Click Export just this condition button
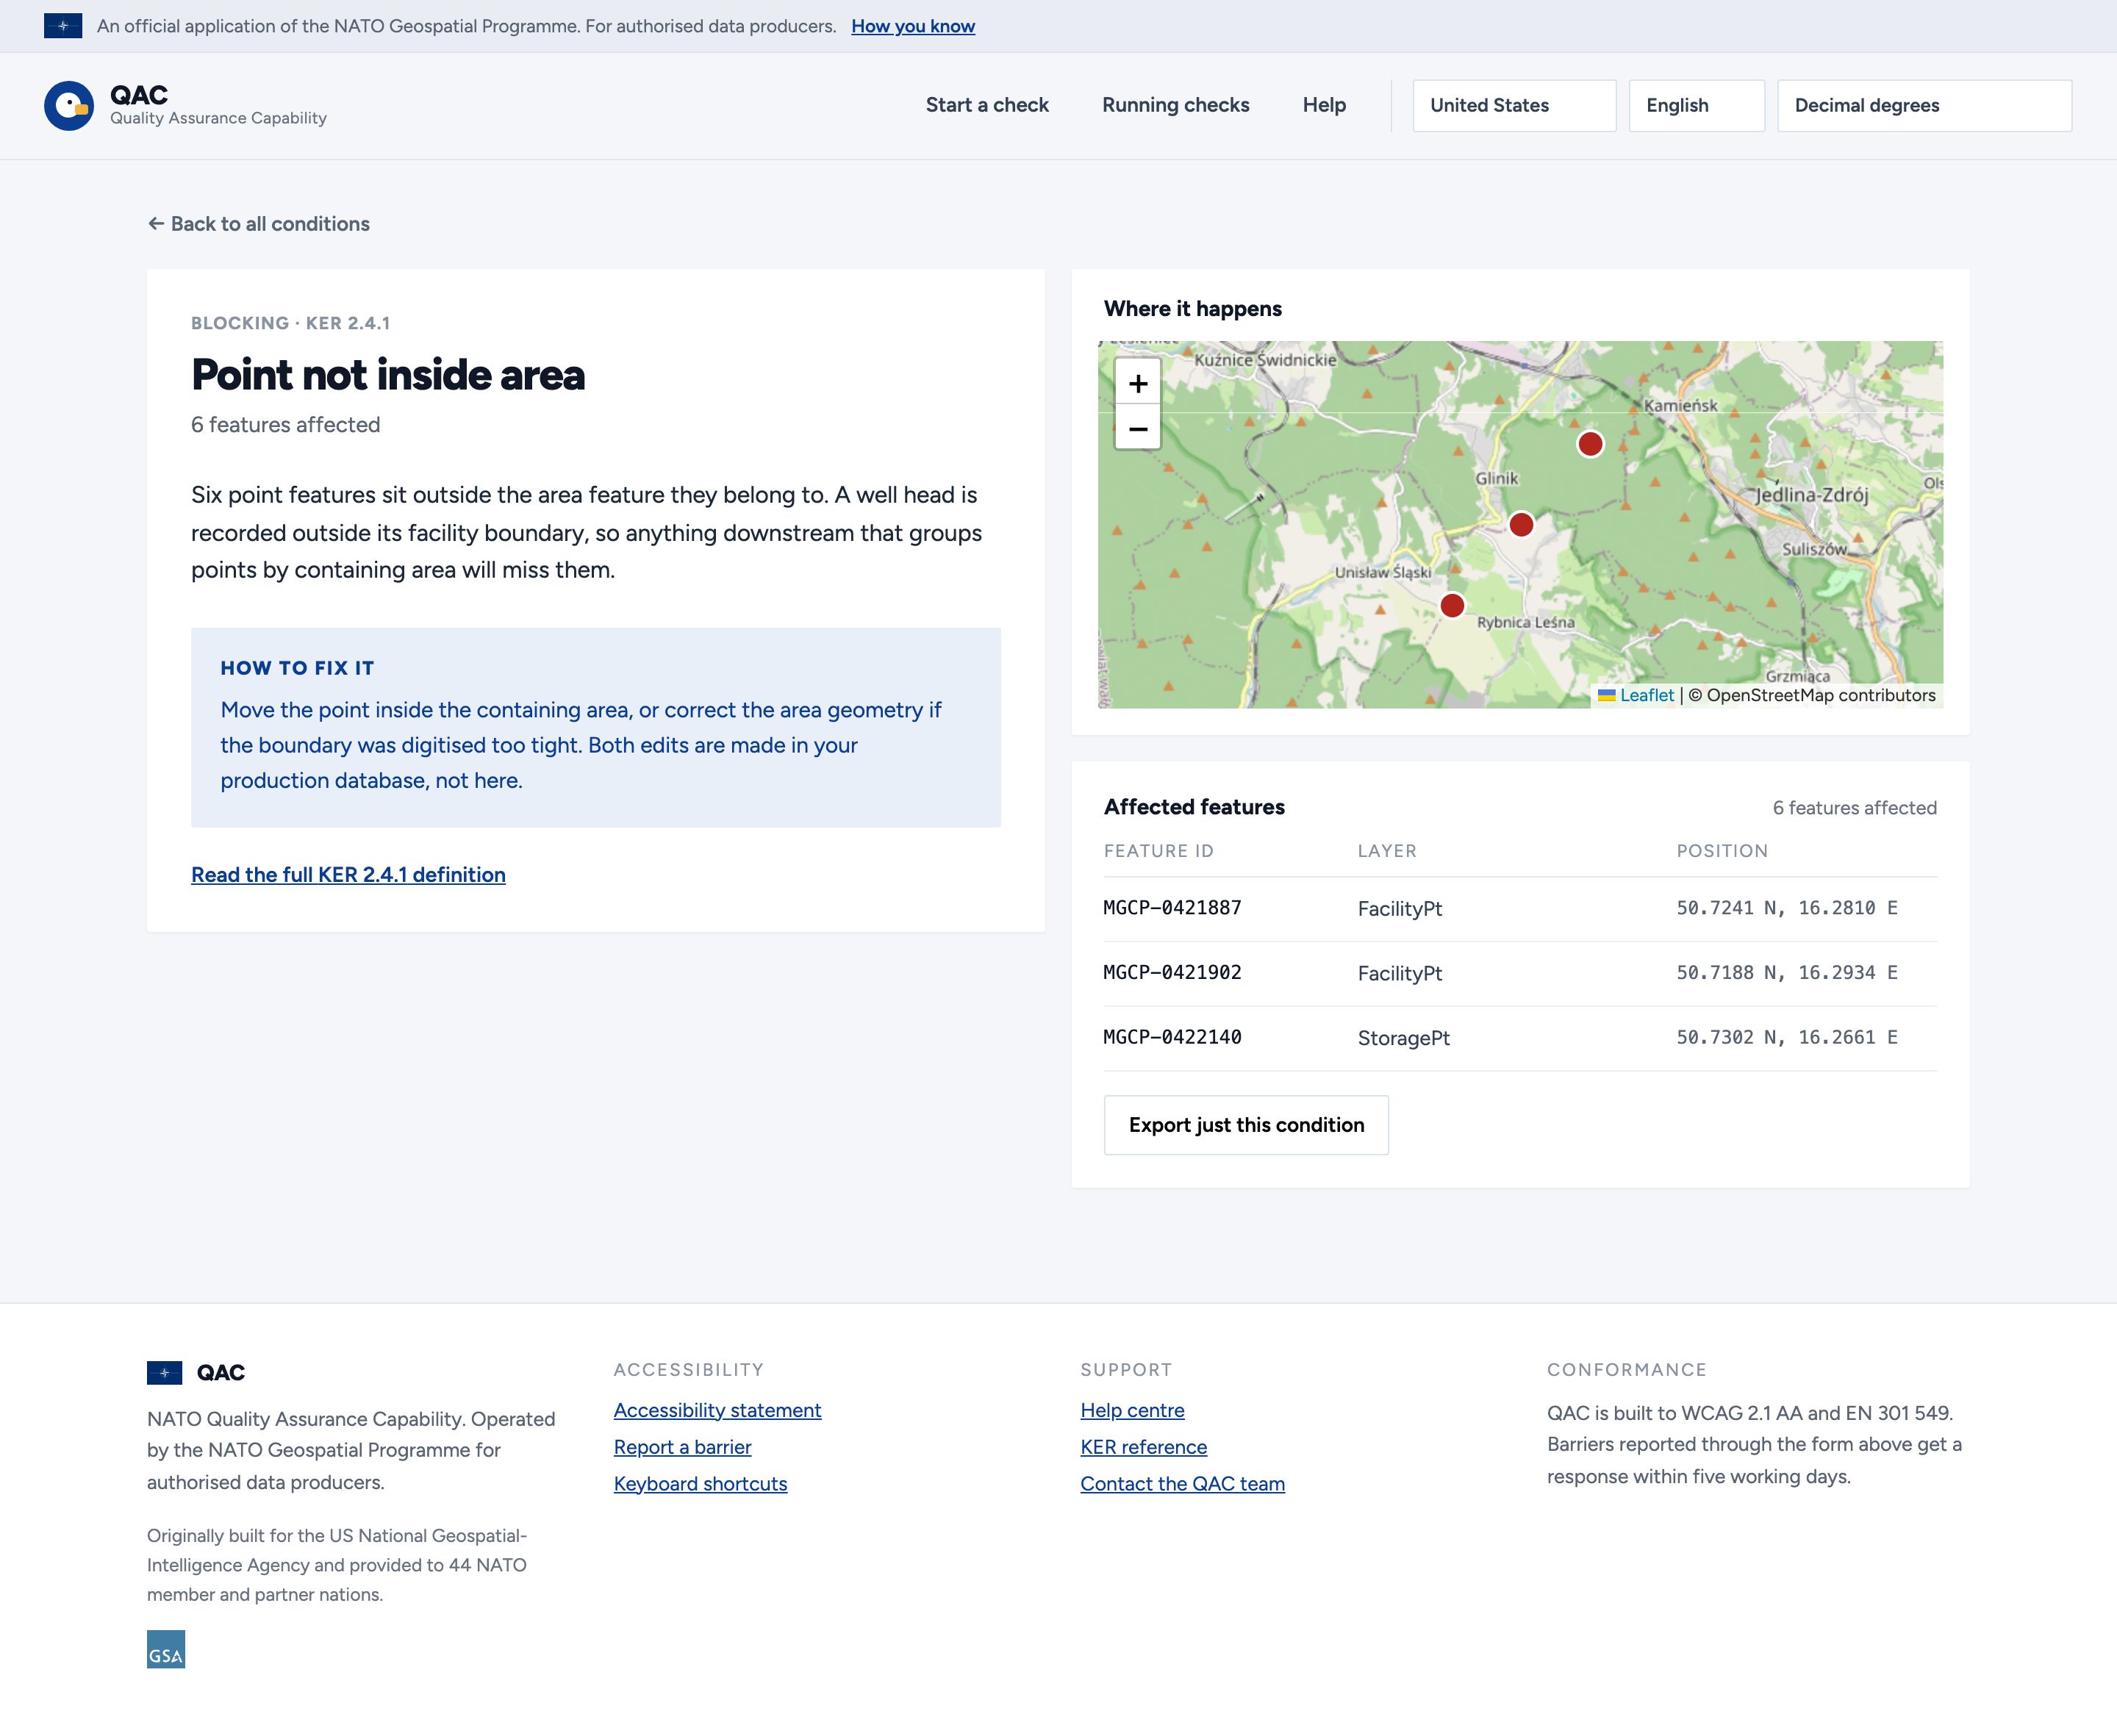Screen dimensions: 2117x1736 (1246, 1125)
